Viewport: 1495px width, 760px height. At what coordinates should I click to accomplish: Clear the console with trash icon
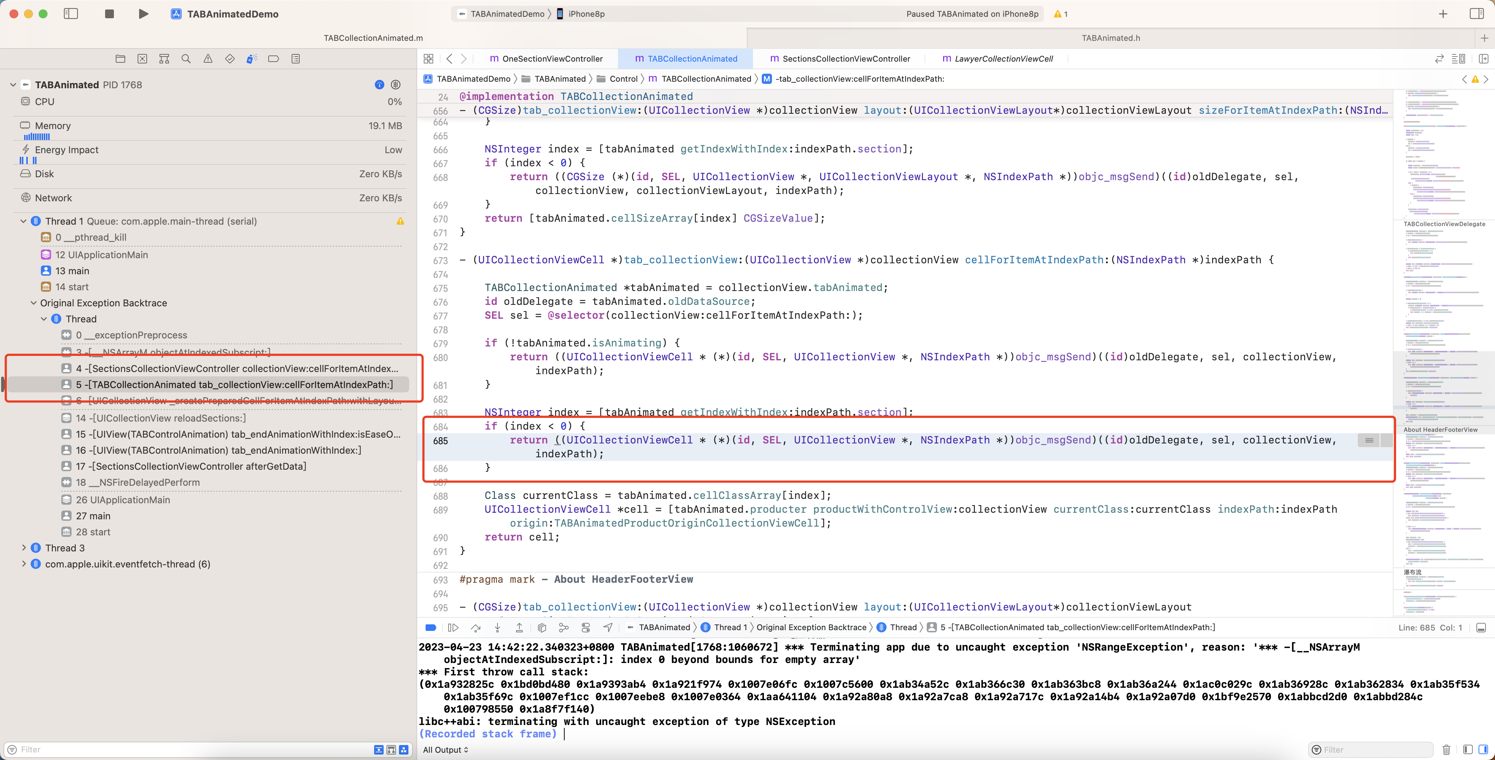tap(1446, 749)
